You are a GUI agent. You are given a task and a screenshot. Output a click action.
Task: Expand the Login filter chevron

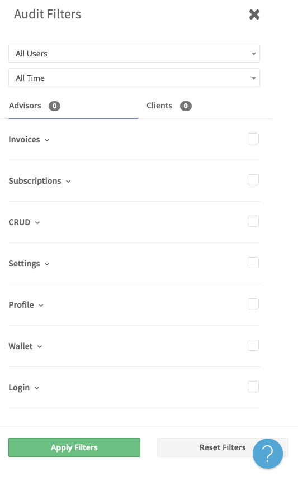(x=37, y=388)
